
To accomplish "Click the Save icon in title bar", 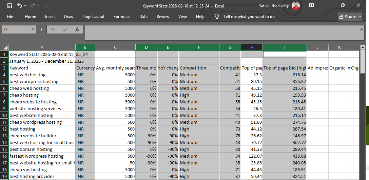I will 9,6.
